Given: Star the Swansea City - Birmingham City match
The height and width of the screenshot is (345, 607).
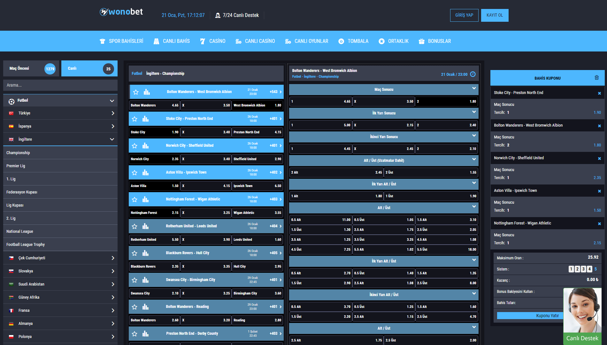Looking at the screenshot, I should (x=134, y=280).
